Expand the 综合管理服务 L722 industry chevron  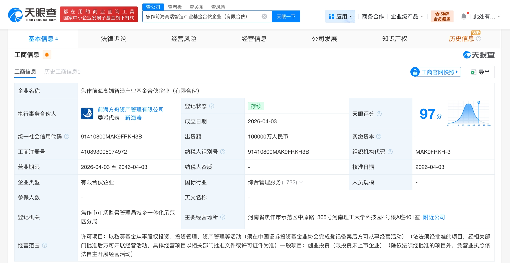[302, 182]
